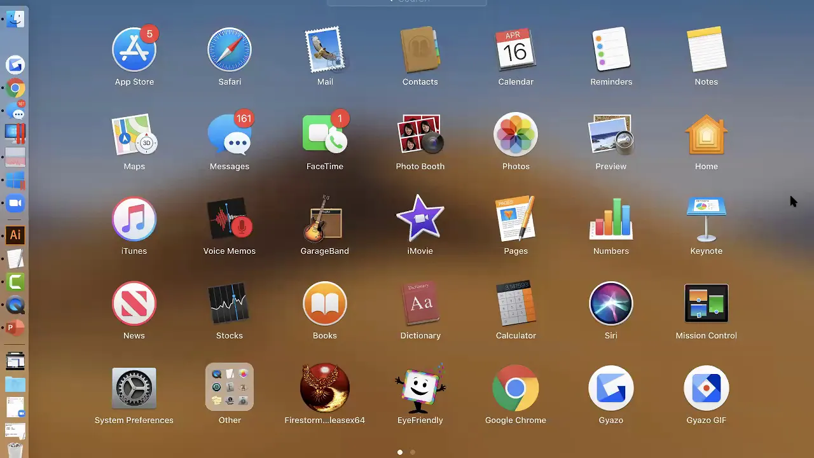Image resolution: width=814 pixels, height=458 pixels.
Task: Open the Gyazo app in Launchpad
Action: pyautogui.click(x=611, y=388)
